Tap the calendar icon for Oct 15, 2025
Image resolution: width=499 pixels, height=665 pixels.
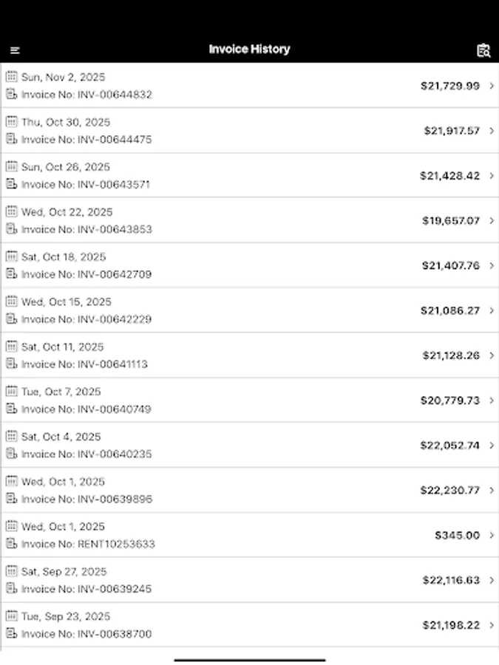[x=11, y=301]
